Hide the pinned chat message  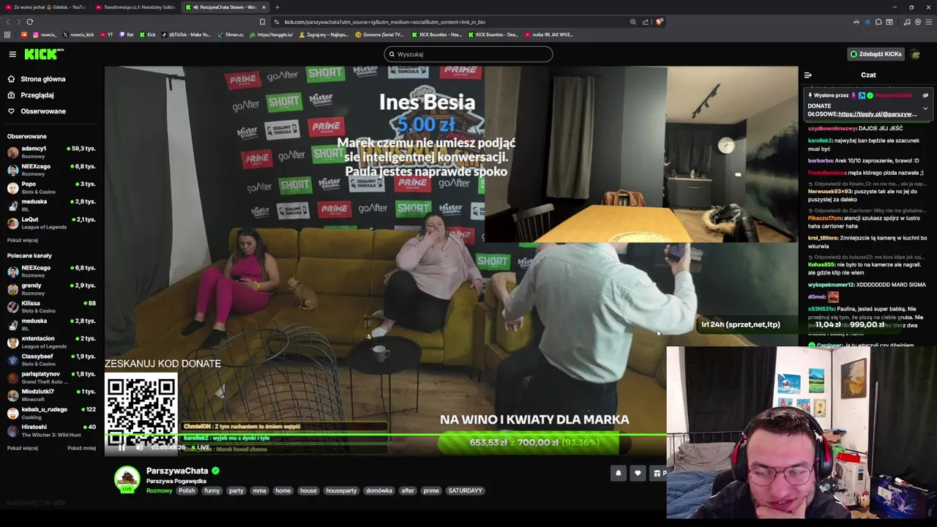pos(925,95)
